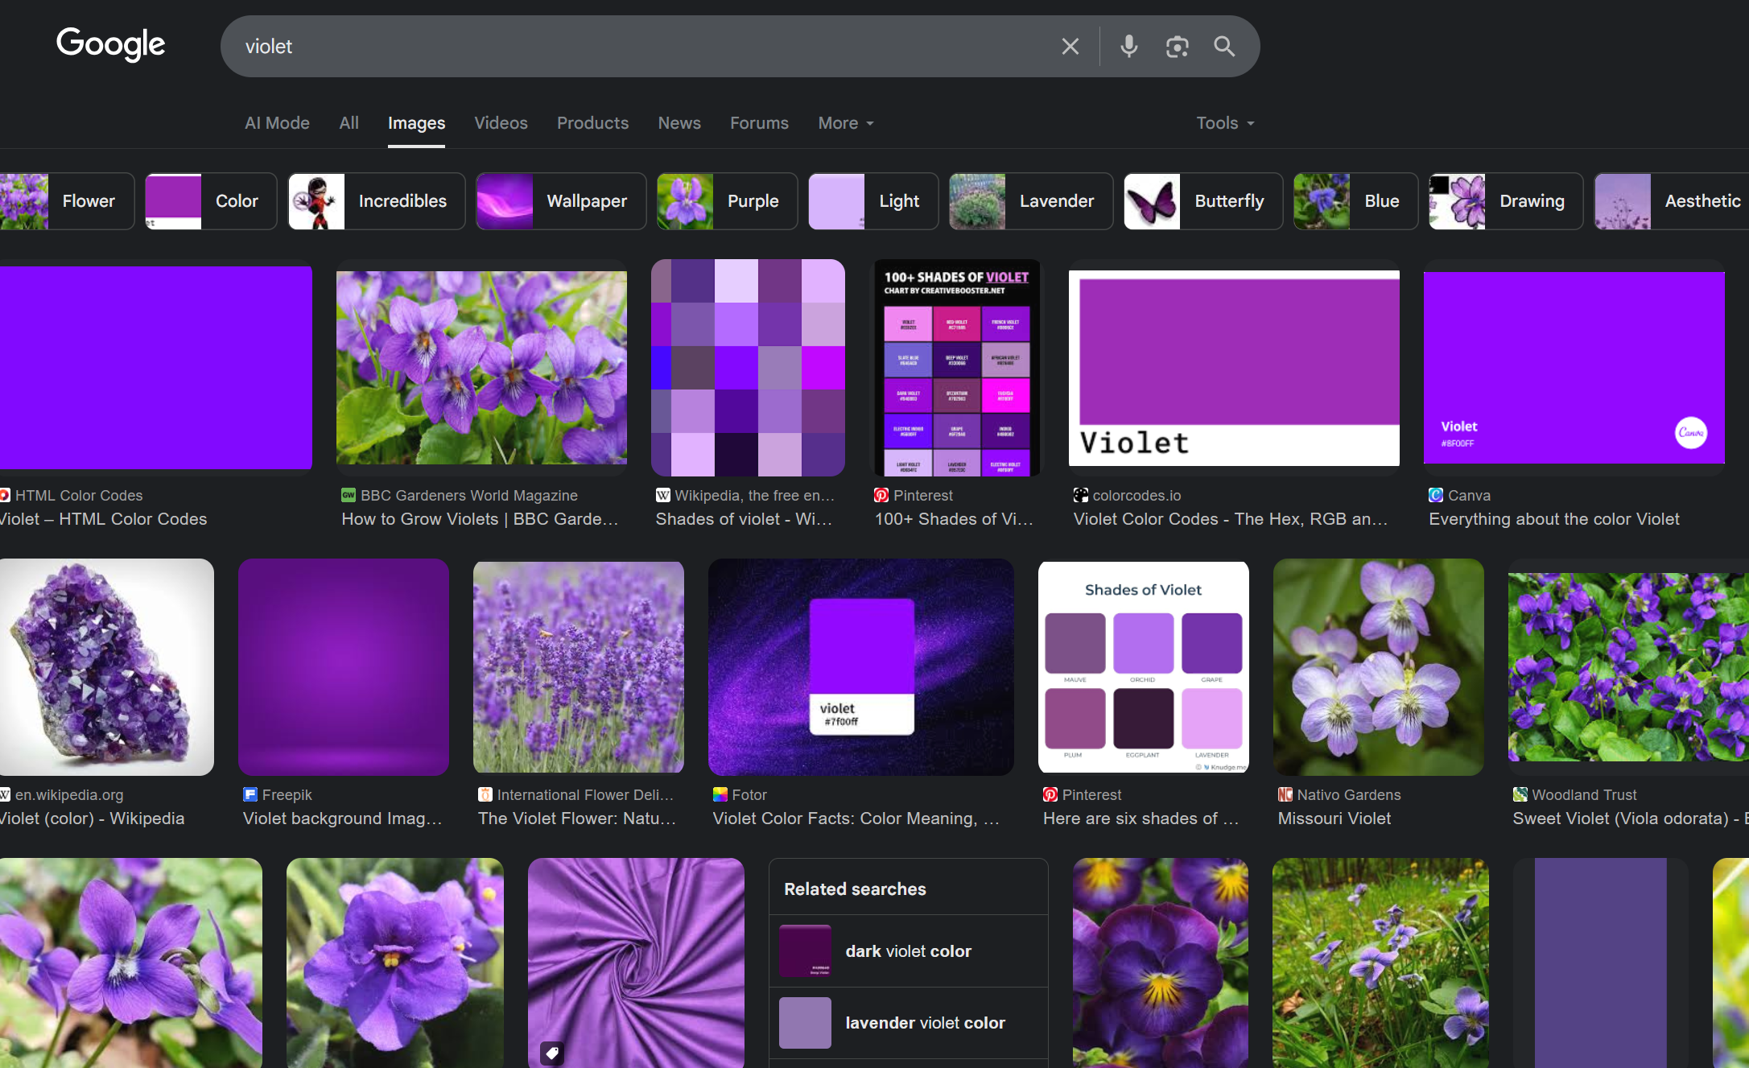This screenshot has height=1068, width=1749.
Task: Click the magnifying glass search icon
Action: (x=1224, y=47)
